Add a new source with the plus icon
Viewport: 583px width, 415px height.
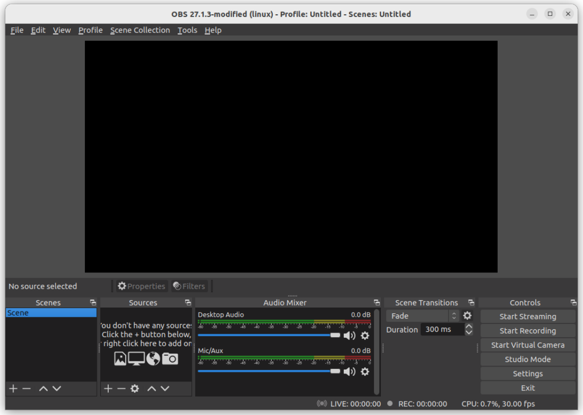point(108,389)
